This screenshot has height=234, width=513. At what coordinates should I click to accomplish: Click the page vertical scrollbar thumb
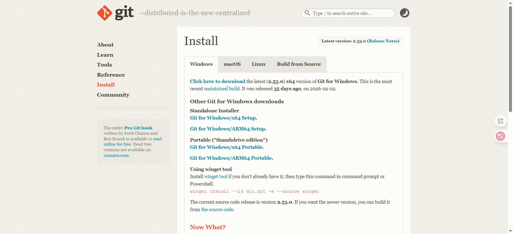510,59
